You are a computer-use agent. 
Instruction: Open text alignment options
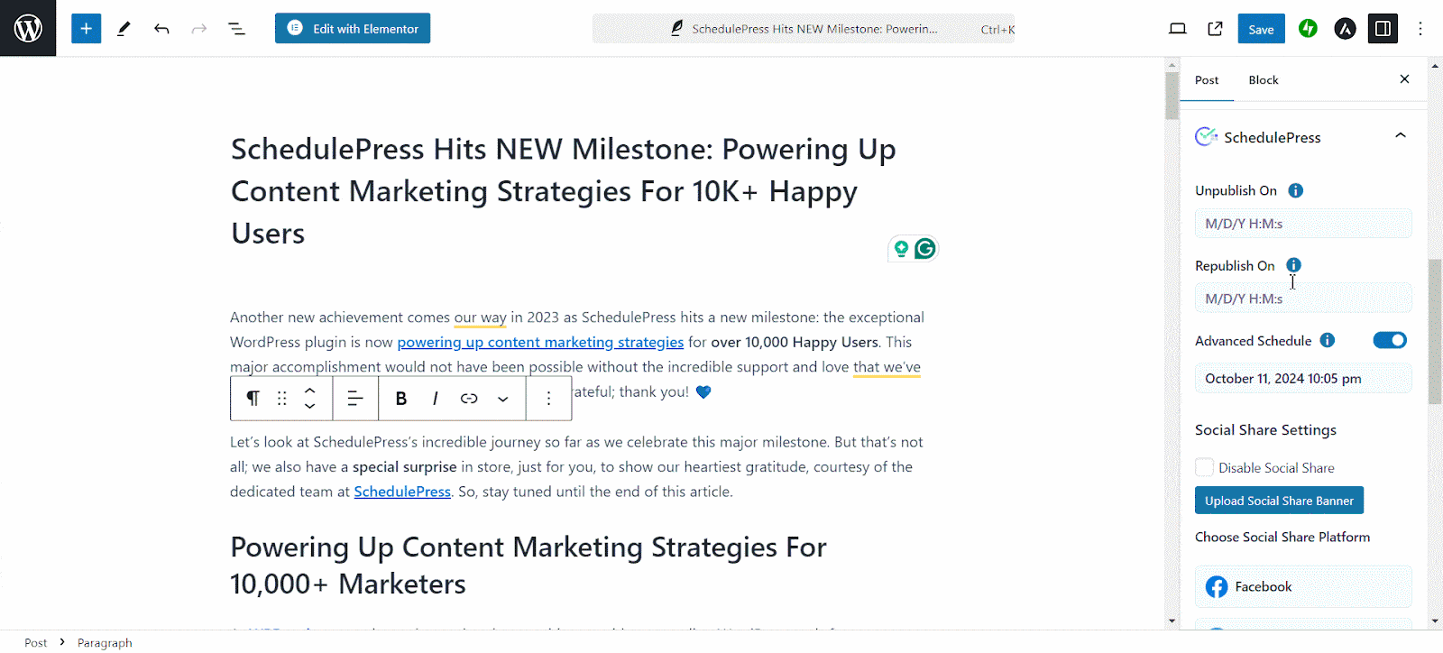[355, 398]
